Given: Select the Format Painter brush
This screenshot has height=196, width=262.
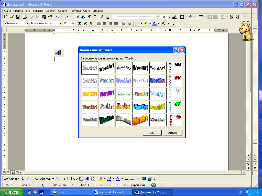Looking at the screenshot, I should (x=50, y=17).
